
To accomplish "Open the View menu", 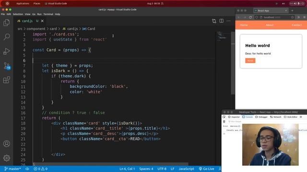I will (x=28, y=14).
